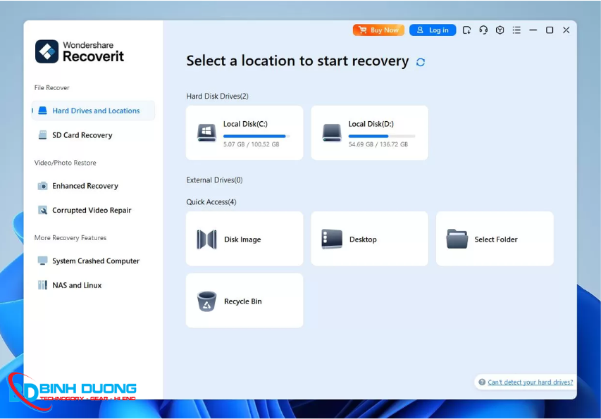This screenshot has width=601, height=419.
Task: Click the Disk Image icon
Action: coord(206,239)
